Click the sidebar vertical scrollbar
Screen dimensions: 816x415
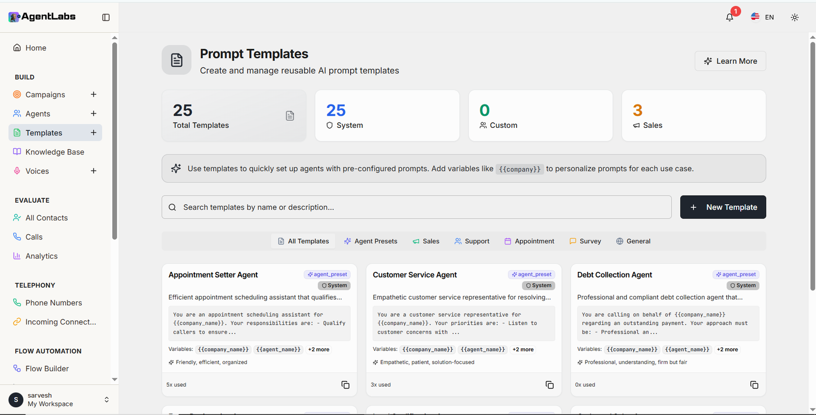pos(114,141)
